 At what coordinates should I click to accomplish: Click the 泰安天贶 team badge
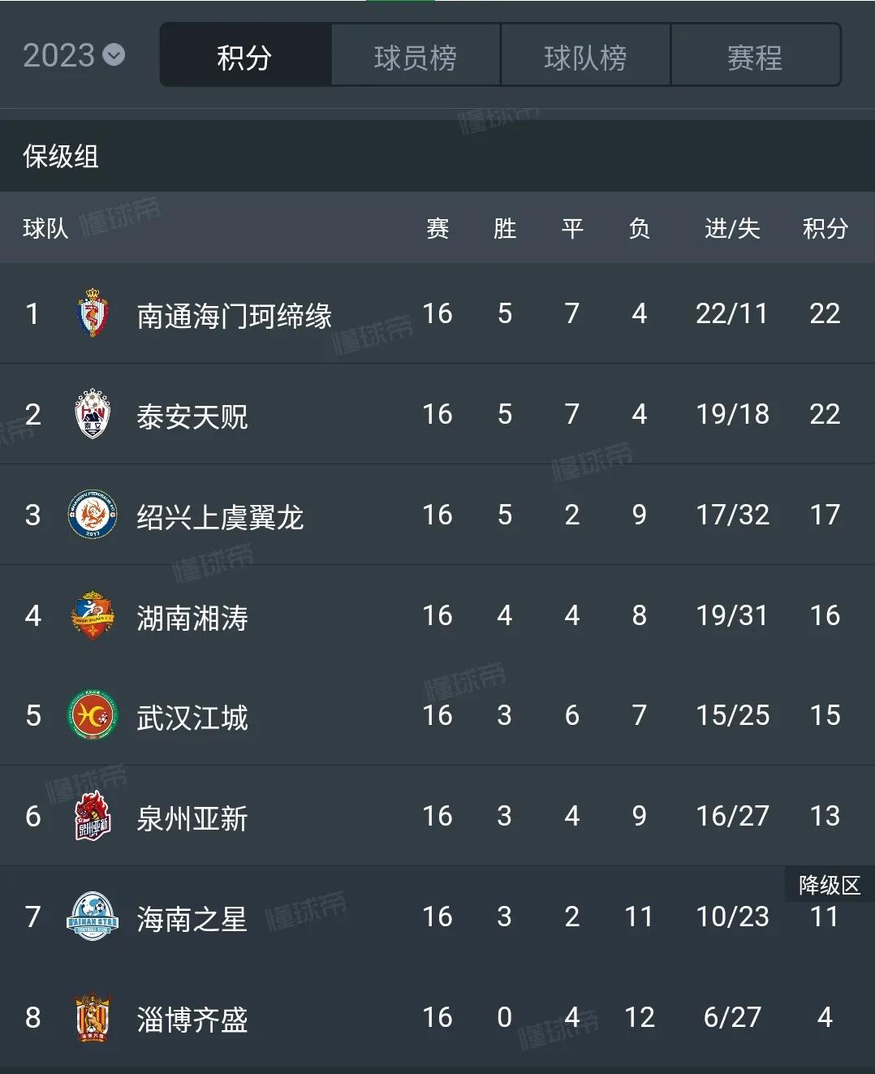[93, 414]
